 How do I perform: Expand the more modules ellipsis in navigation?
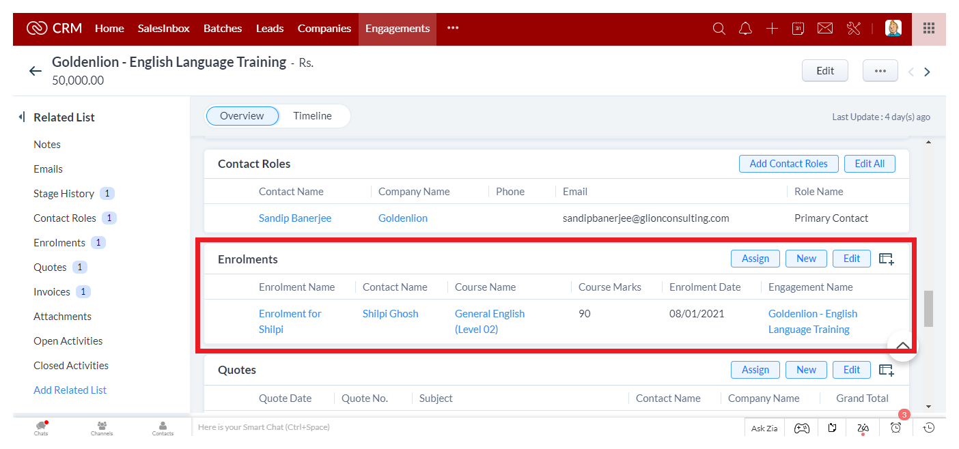click(x=453, y=29)
